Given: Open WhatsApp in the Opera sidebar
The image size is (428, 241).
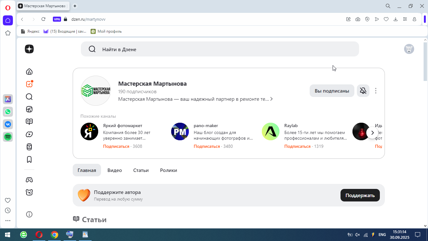Looking at the screenshot, I should tap(8, 112).
